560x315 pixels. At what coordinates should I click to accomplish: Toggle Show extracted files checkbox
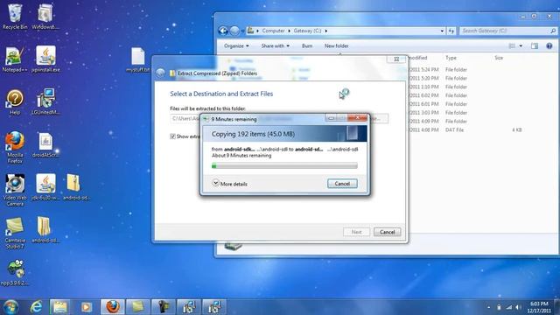click(173, 136)
